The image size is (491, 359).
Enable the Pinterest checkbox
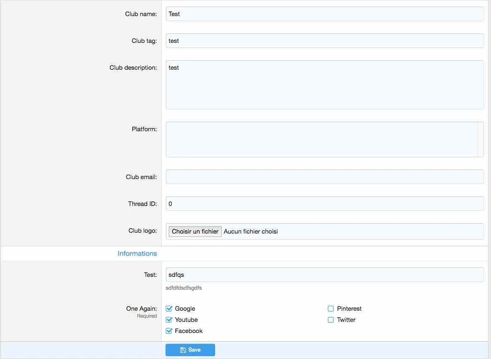(331, 309)
